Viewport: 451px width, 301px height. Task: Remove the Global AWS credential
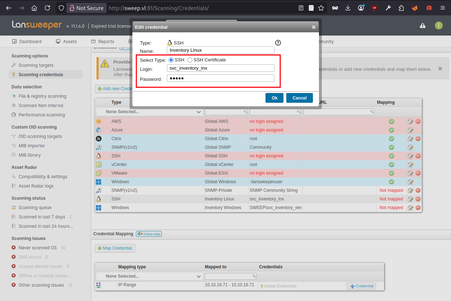point(418,121)
